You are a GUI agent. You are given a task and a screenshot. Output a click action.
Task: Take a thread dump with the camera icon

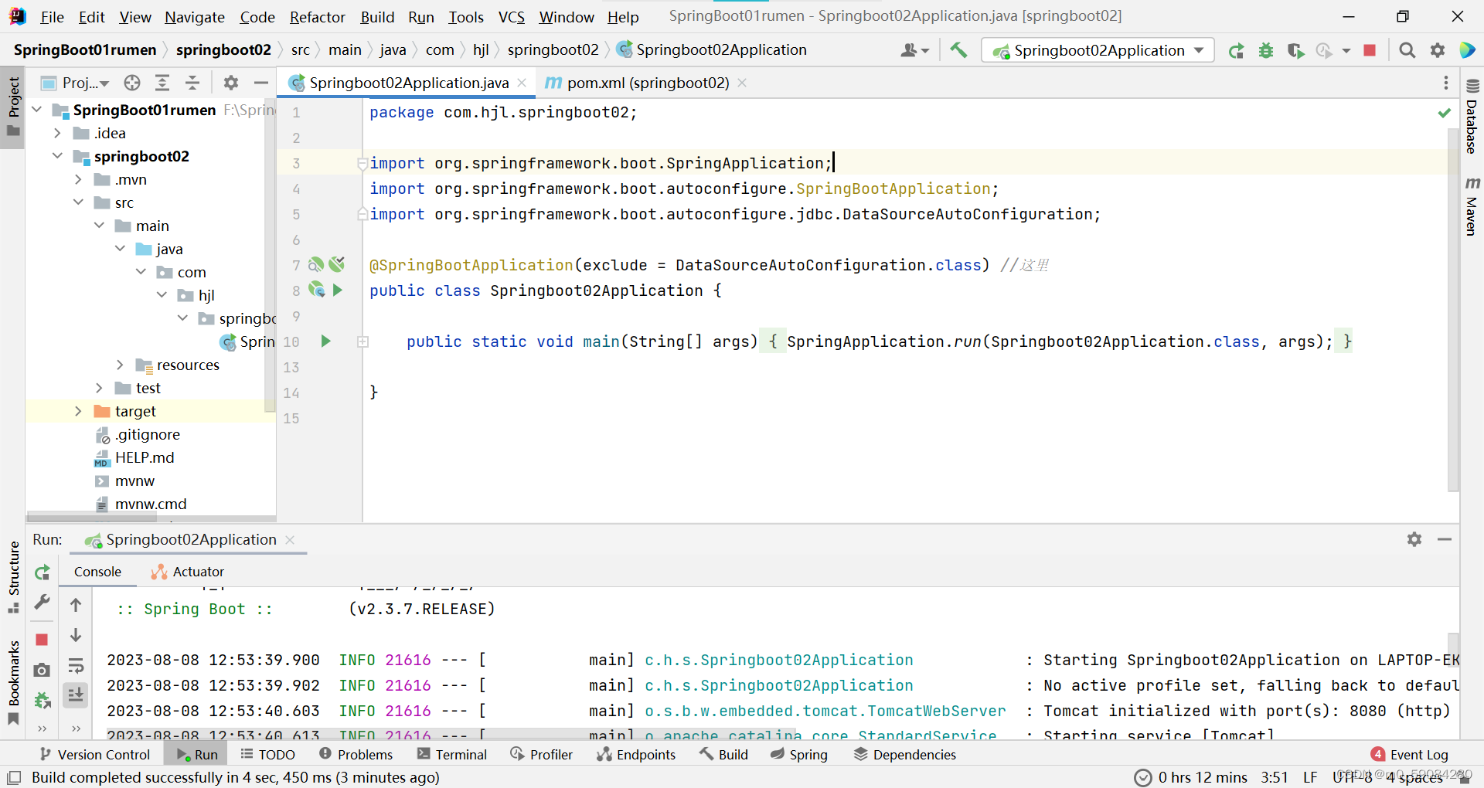click(x=42, y=669)
